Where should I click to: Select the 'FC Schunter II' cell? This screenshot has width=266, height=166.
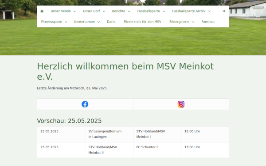157,150
